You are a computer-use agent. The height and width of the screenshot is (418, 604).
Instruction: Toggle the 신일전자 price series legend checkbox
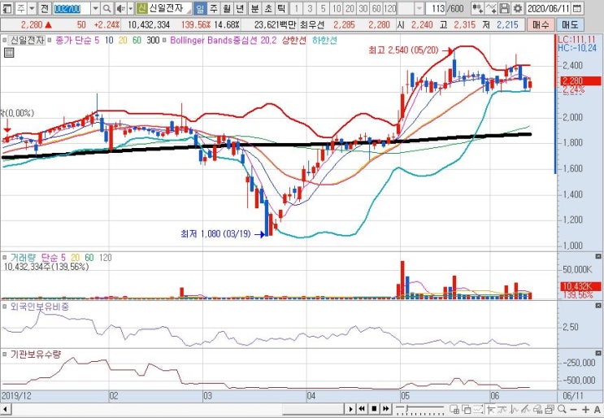(5, 40)
